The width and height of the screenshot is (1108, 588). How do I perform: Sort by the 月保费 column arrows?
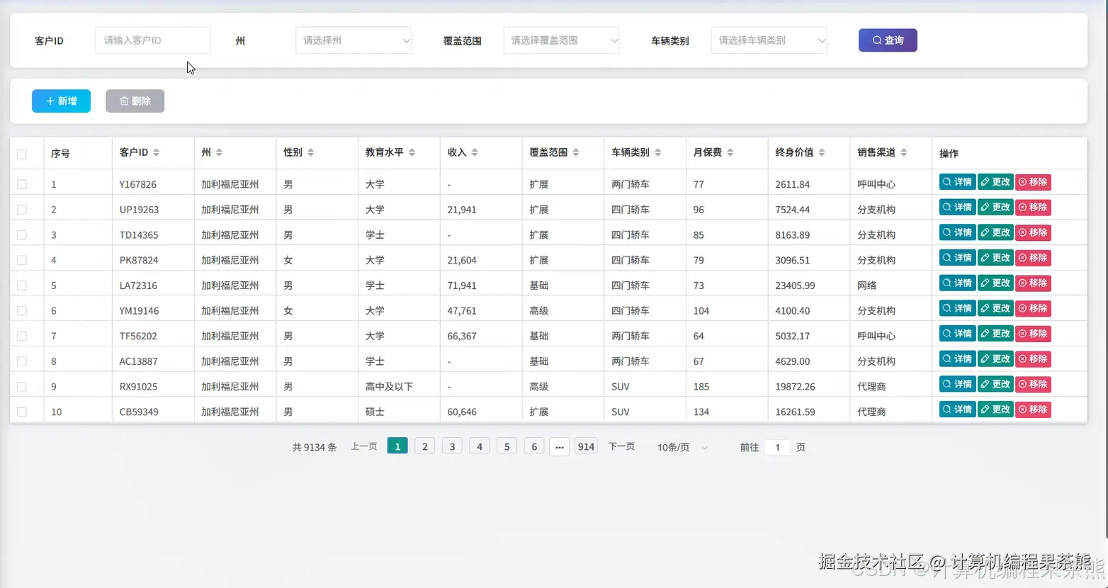point(730,152)
